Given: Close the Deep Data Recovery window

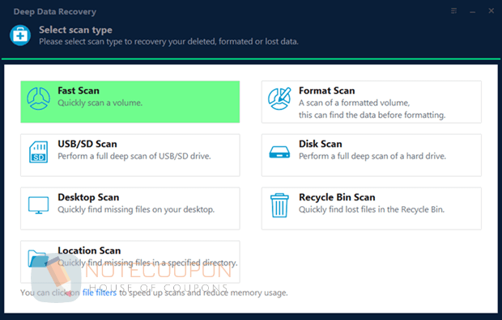Looking at the screenshot, I should click(491, 11).
